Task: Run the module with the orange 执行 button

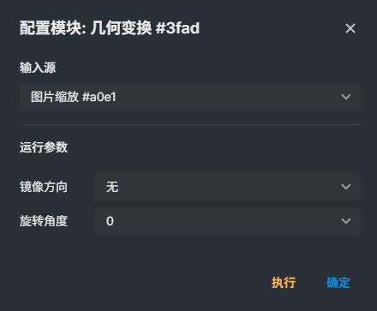Action: 284,283
